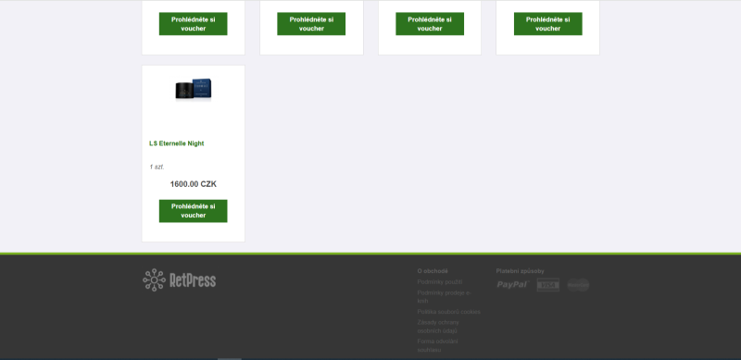View voucher for LS Eternelle Night

coord(194,211)
